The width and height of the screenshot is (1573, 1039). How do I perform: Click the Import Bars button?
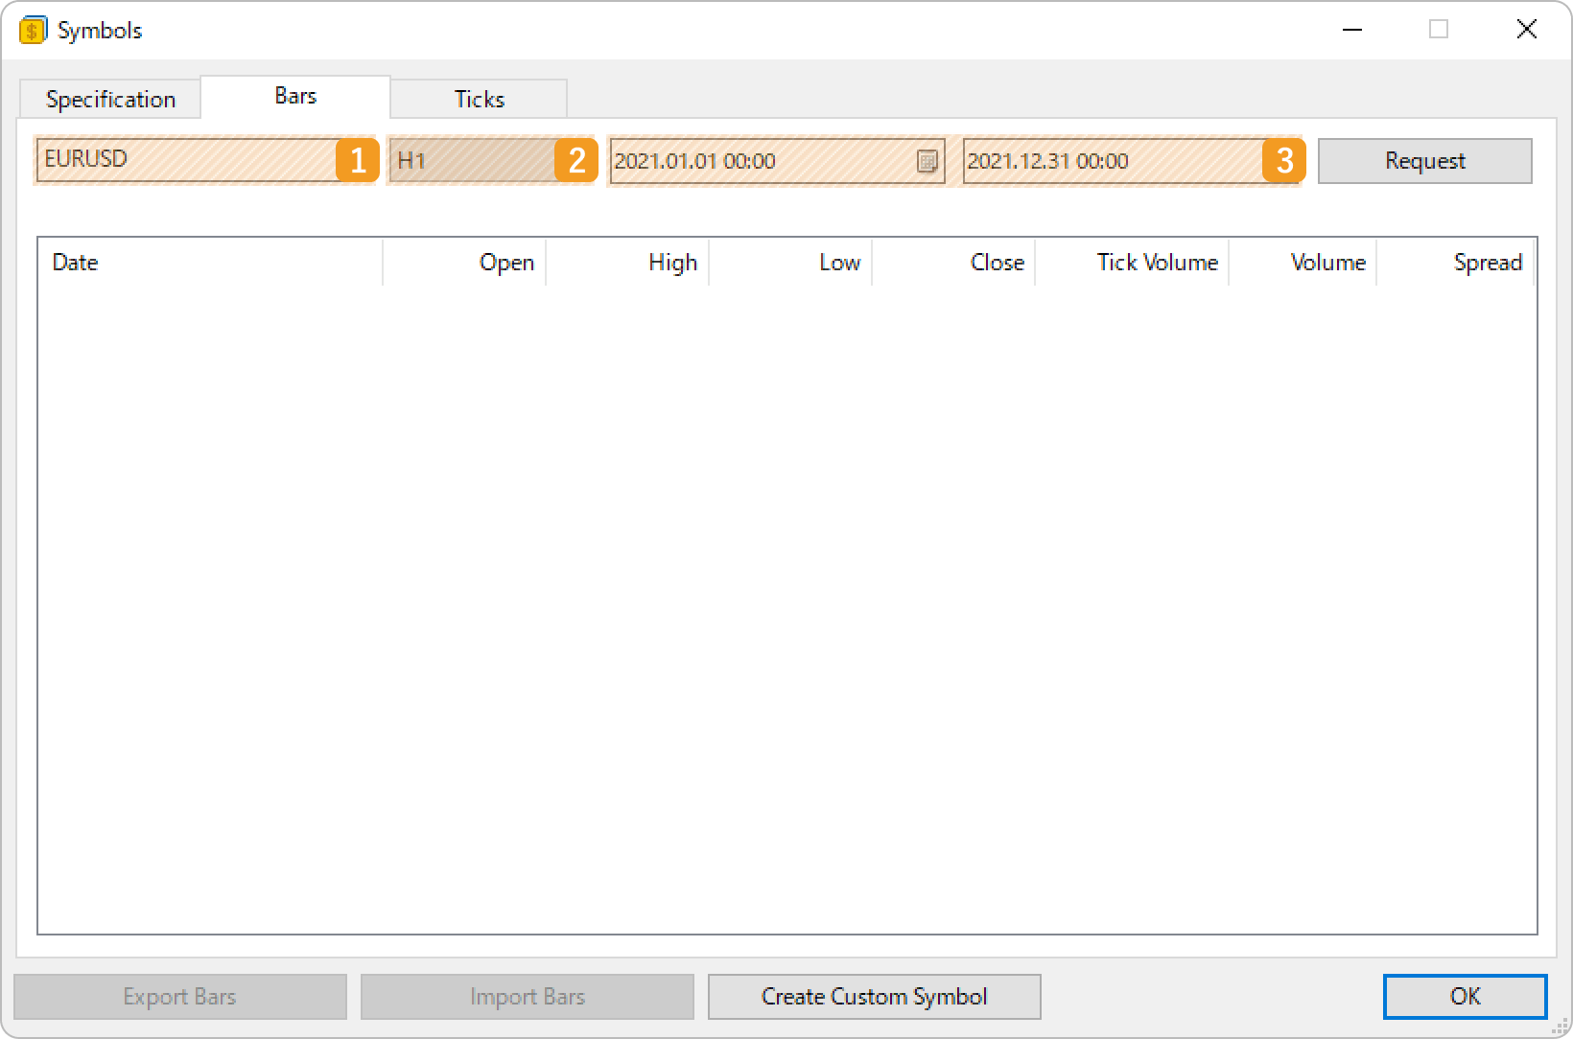pos(528,997)
